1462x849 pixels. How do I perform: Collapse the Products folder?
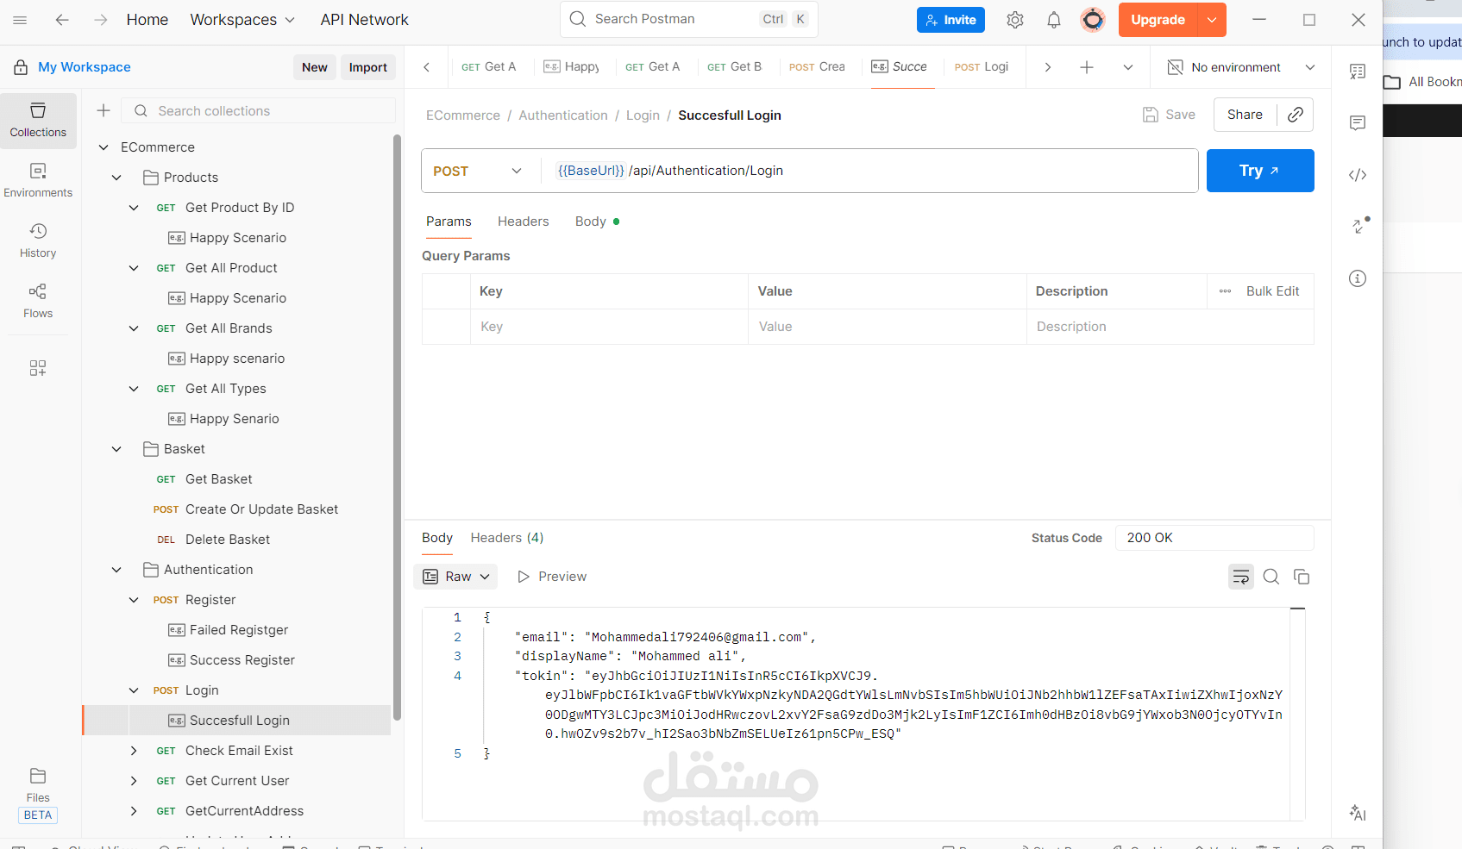pyautogui.click(x=116, y=178)
